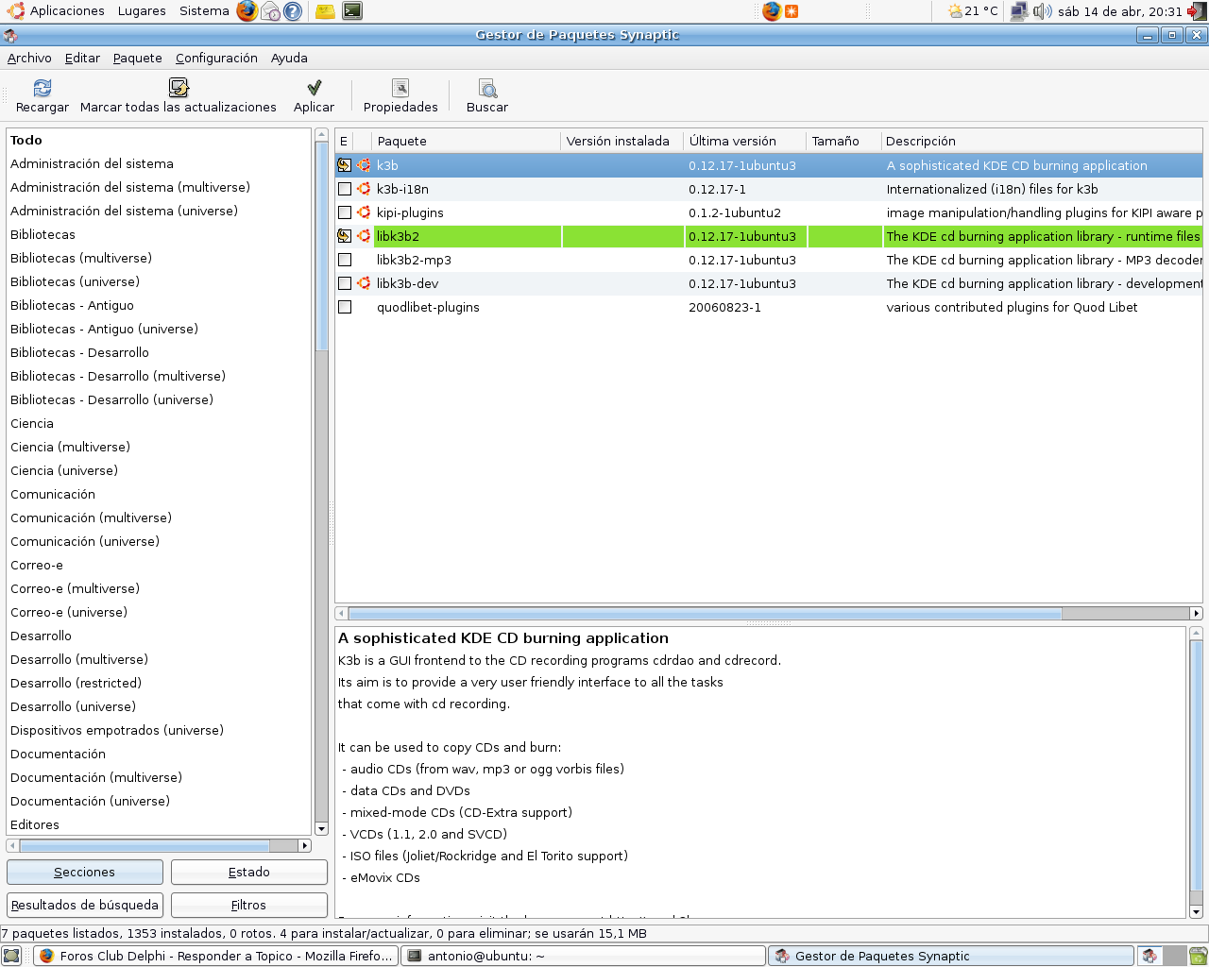Viewport: 1209px width, 967px height.
Task: Click Marcar todas las actualizaciones icon
Action: (179, 88)
